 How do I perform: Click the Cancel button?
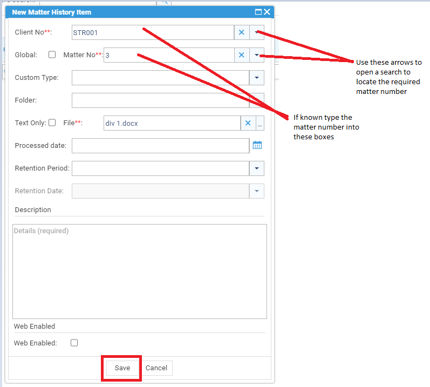tap(156, 368)
